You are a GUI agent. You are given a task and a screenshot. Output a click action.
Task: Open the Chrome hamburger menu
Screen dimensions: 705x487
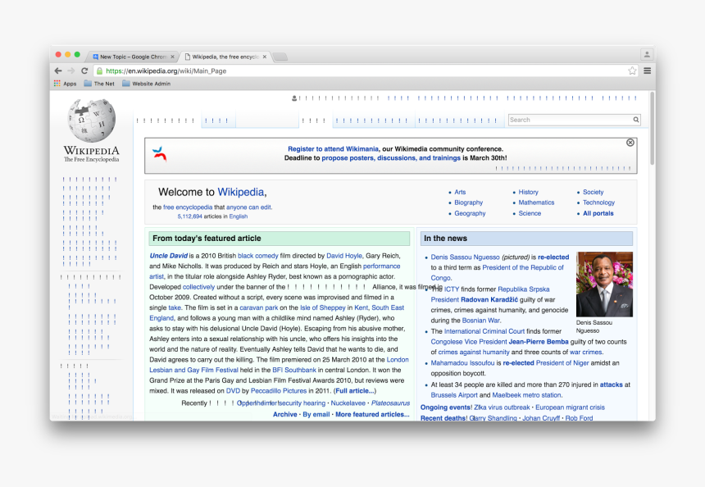coord(647,71)
